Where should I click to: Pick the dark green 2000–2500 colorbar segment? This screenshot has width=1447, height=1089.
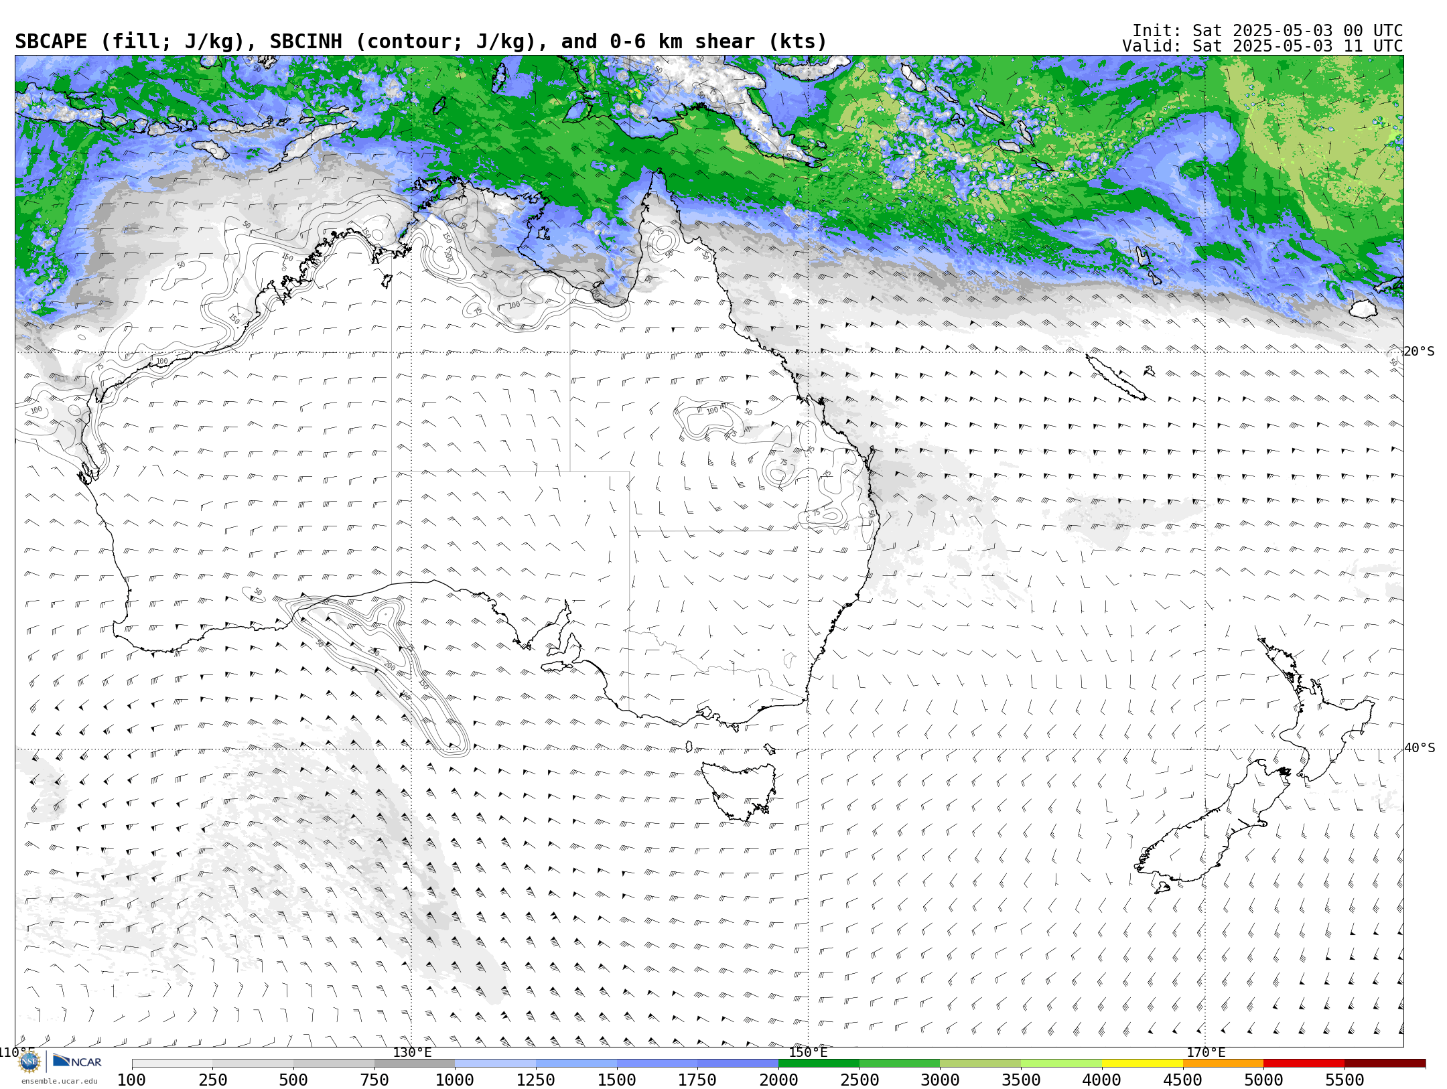click(819, 1063)
